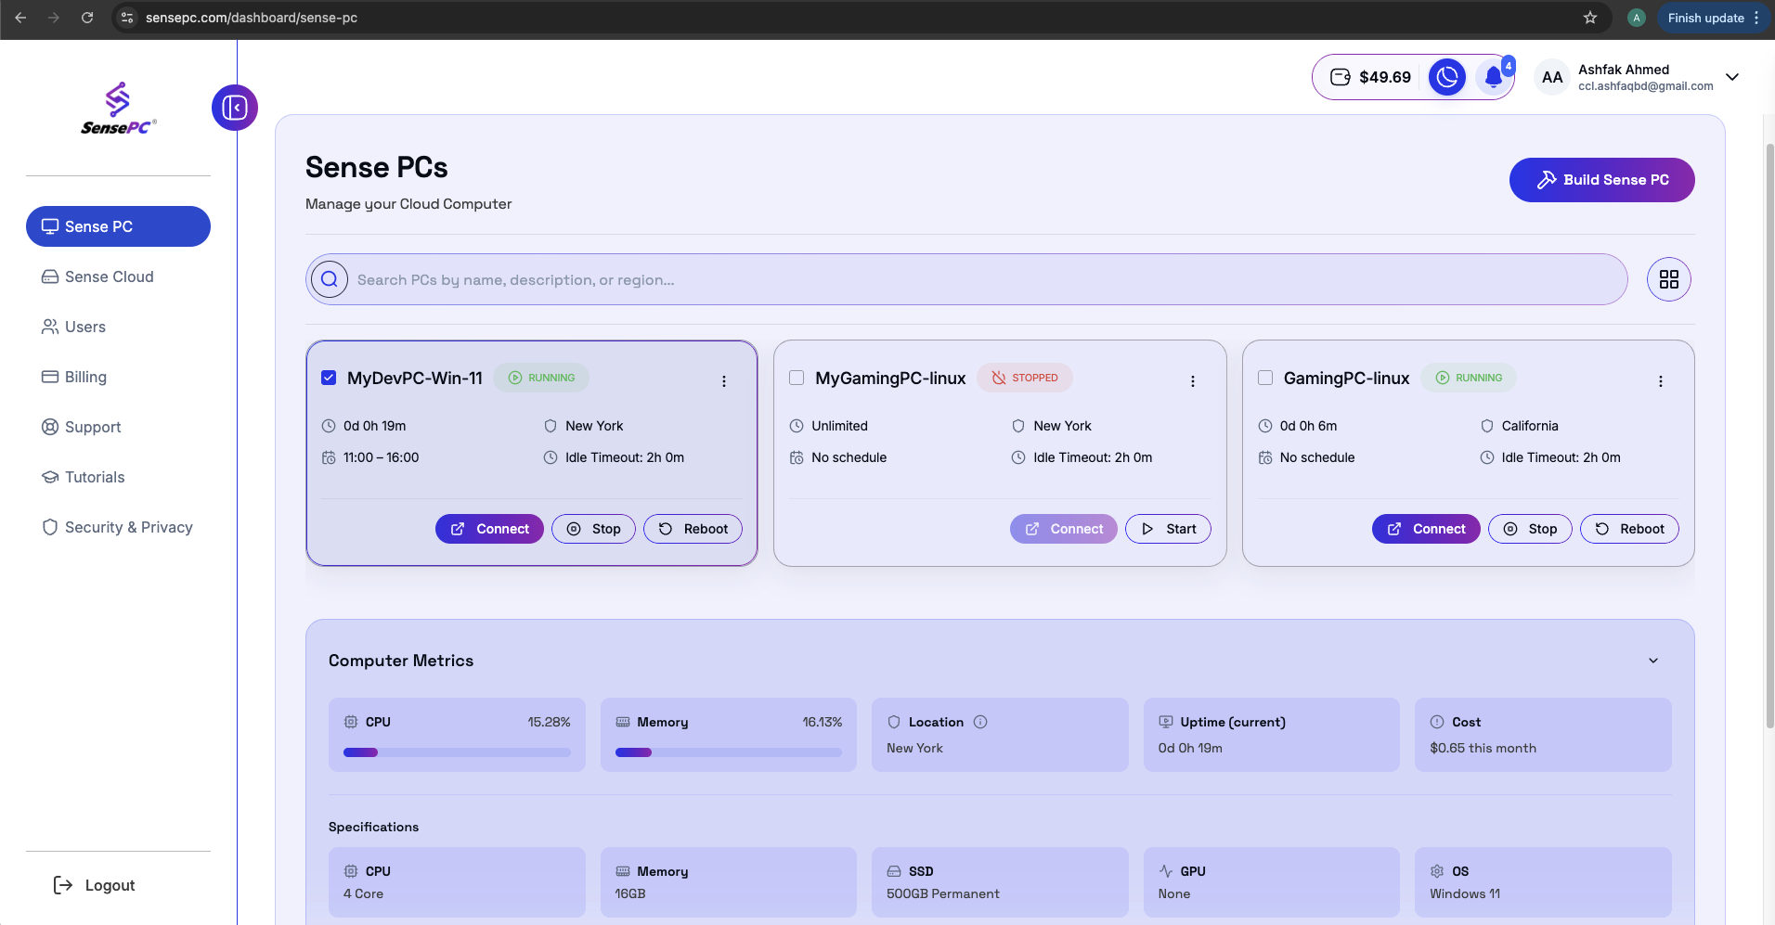Image resolution: width=1775 pixels, height=925 pixels.
Task: Click the STOPPED badge on MyGamingPC-linux
Action: (x=1025, y=378)
